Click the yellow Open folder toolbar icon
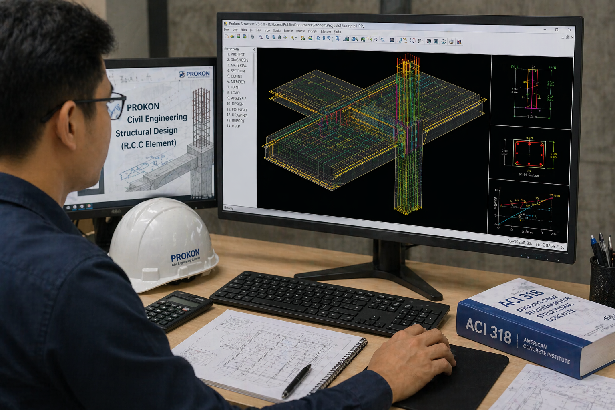Image resolution: width=615 pixels, height=410 pixels. click(233, 36)
